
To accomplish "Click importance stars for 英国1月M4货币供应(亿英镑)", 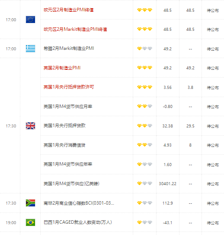I will [x=145, y=183].
